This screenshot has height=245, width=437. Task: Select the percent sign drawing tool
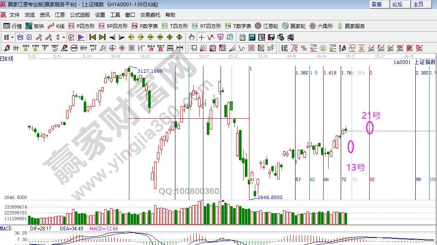pyautogui.click(x=303, y=48)
